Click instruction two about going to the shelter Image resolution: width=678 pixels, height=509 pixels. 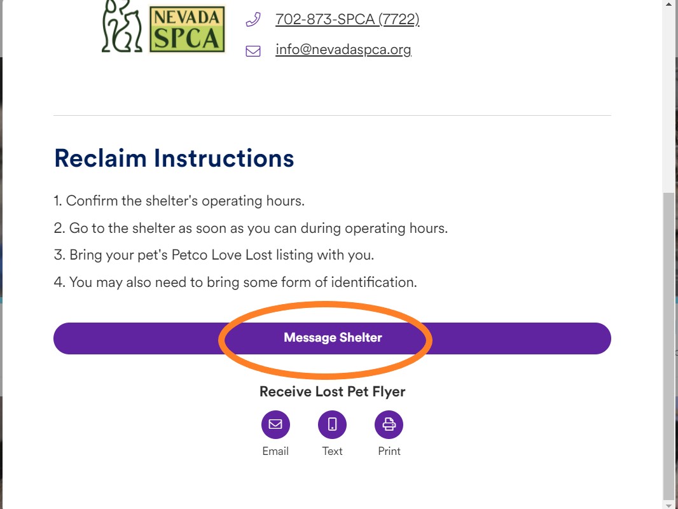pyautogui.click(x=251, y=228)
